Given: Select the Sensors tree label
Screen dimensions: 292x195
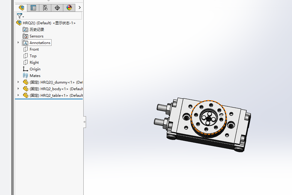Looking at the screenshot, I should click(37, 36).
